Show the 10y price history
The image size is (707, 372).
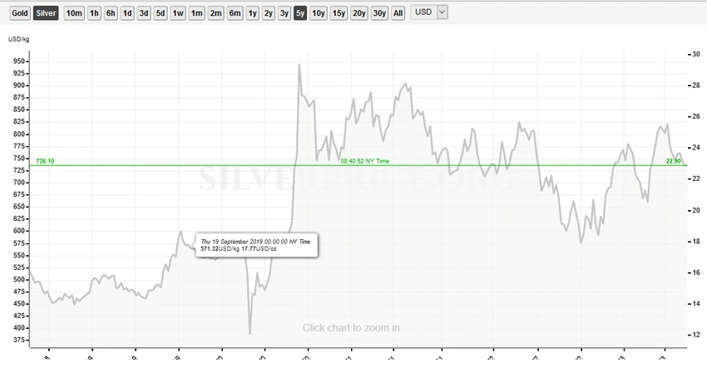pos(319,13)
